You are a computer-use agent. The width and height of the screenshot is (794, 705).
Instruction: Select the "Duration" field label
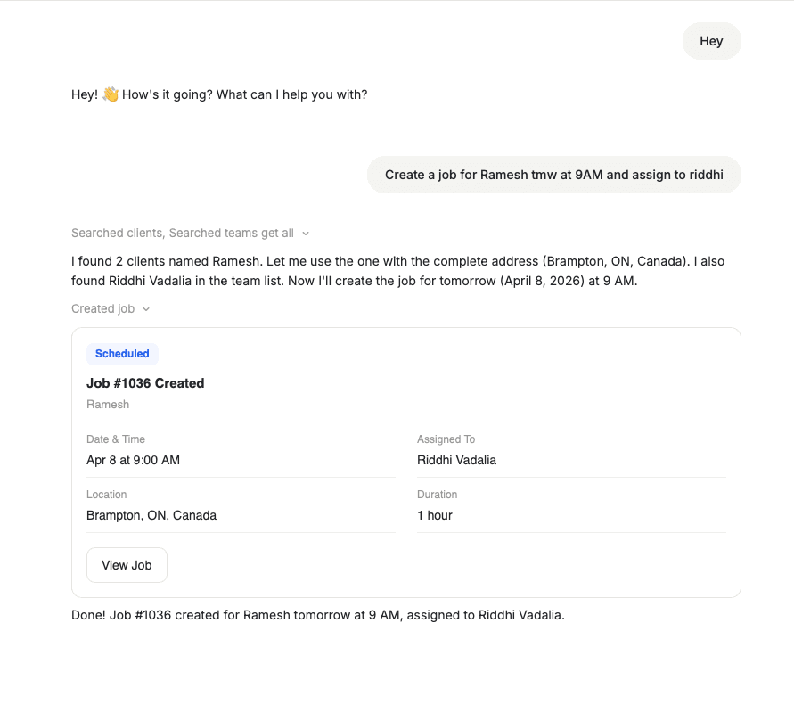pyautogui.click(x=437, y=495)
